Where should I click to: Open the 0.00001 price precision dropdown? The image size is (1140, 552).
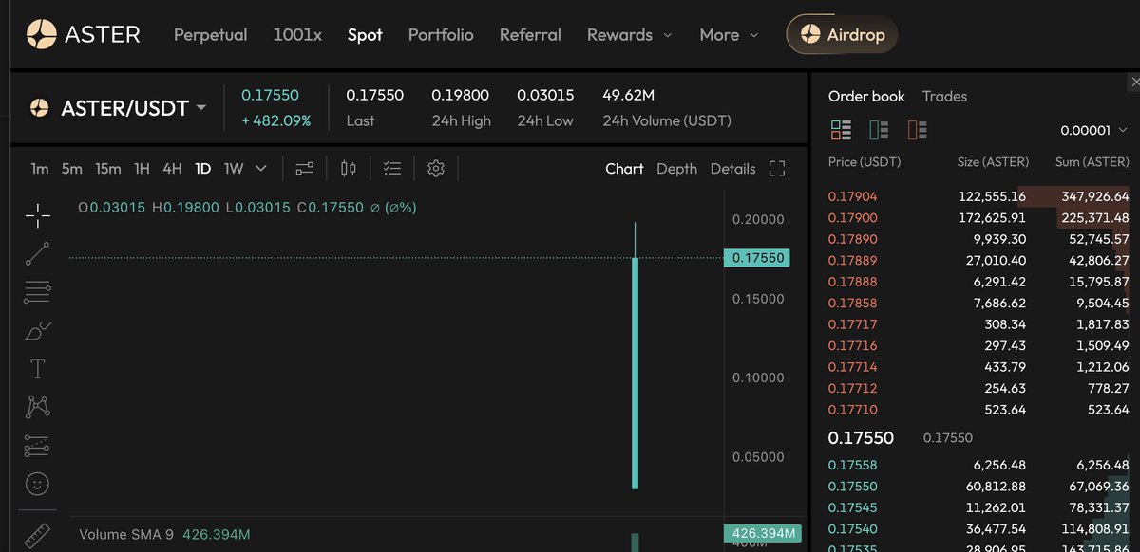1095,130
